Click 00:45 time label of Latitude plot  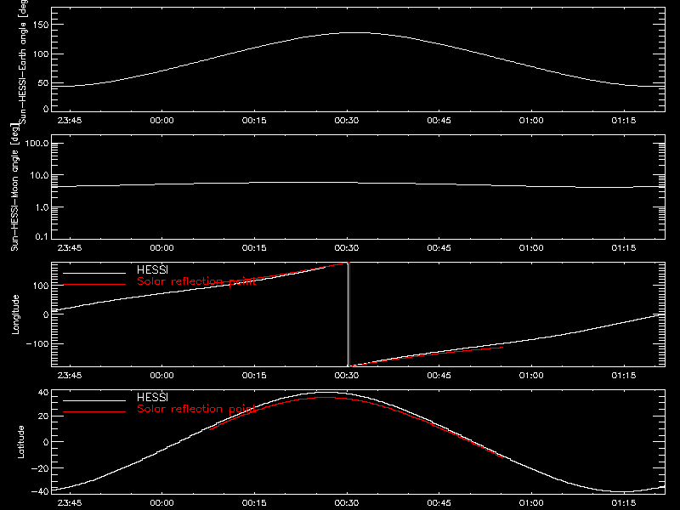point(439,502)
